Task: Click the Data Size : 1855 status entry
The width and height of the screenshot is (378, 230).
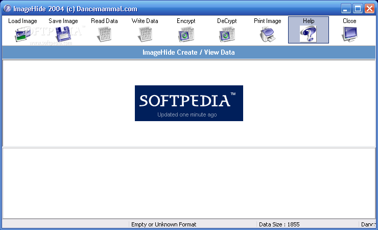Action: click(x=279, y=224)
